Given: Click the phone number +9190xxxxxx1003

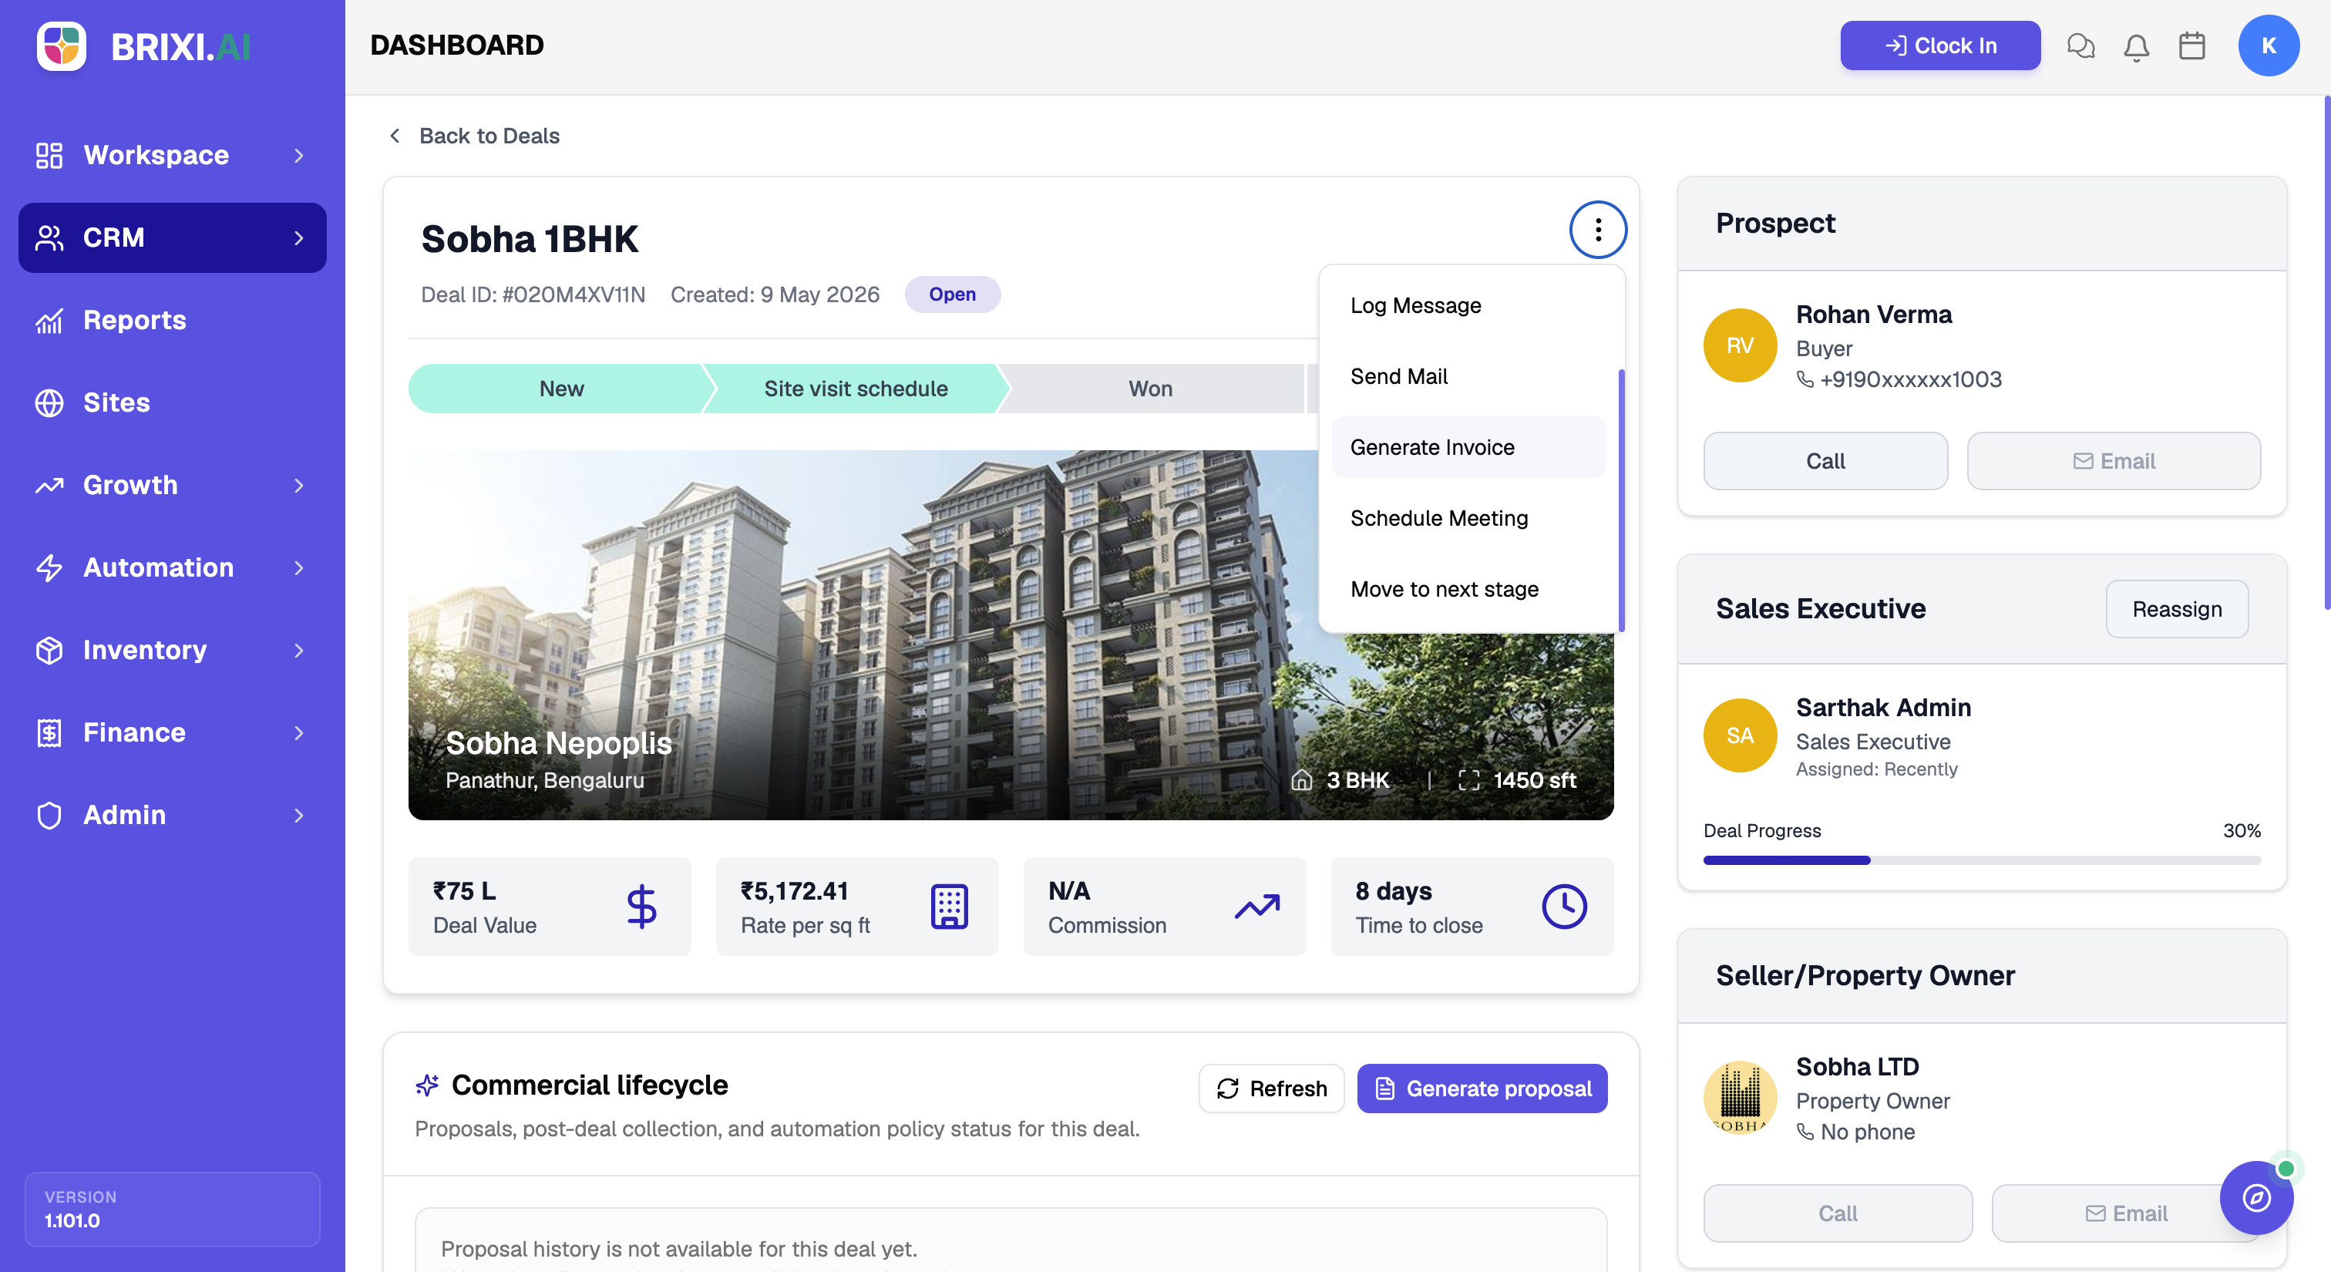Looking at the screenshot, I should pyautogui.click(x=1910, y=380).
